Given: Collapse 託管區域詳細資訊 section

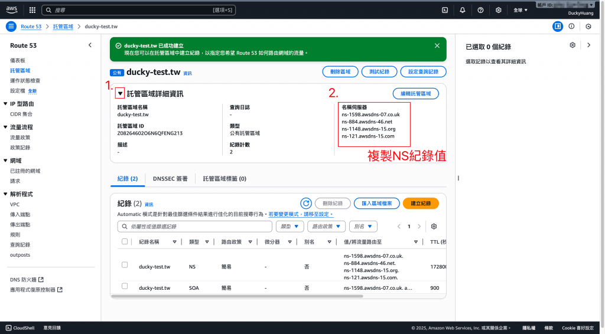Looking at the screenshot, I should pos(120,93).
